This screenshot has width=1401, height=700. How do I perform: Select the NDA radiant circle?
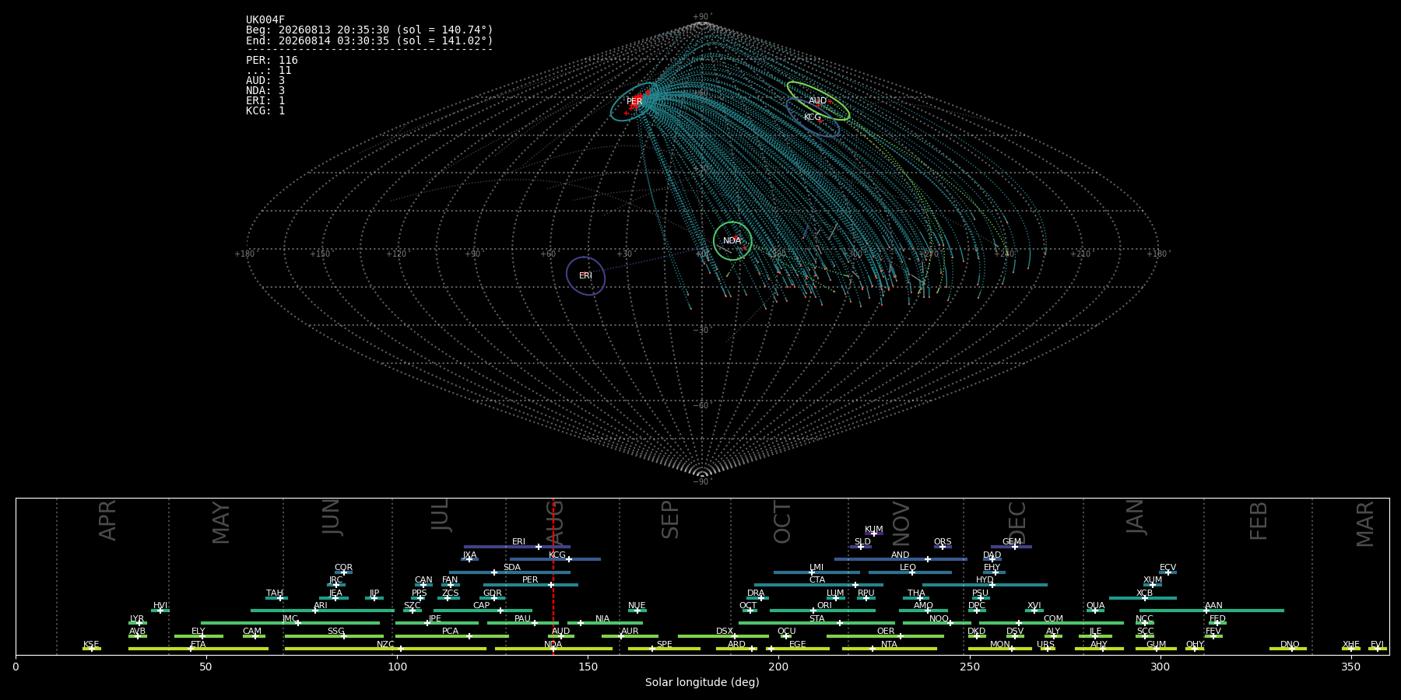(732, 240)
